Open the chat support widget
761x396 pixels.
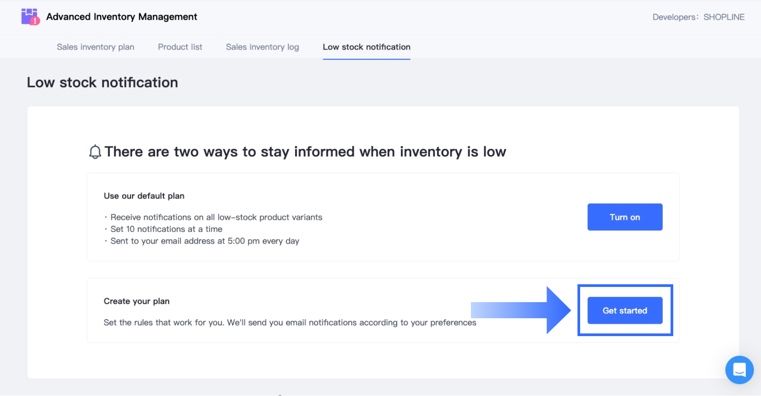[x=739, y=370]
